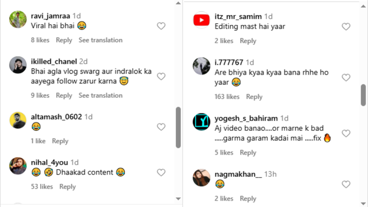Viewport: 368px width, 207px height.
Task: Reply to i.777767's comment
Action: [x=254, y=97]
